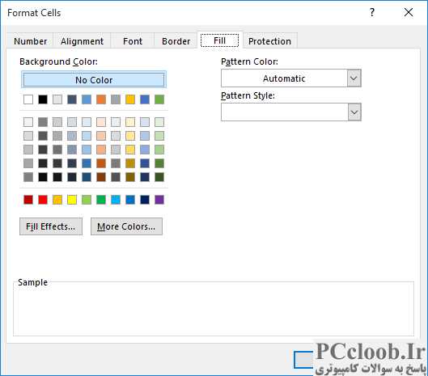Pick the bright red standard color
The width and height of the screenshot is (428, 376).
[43, 200]
